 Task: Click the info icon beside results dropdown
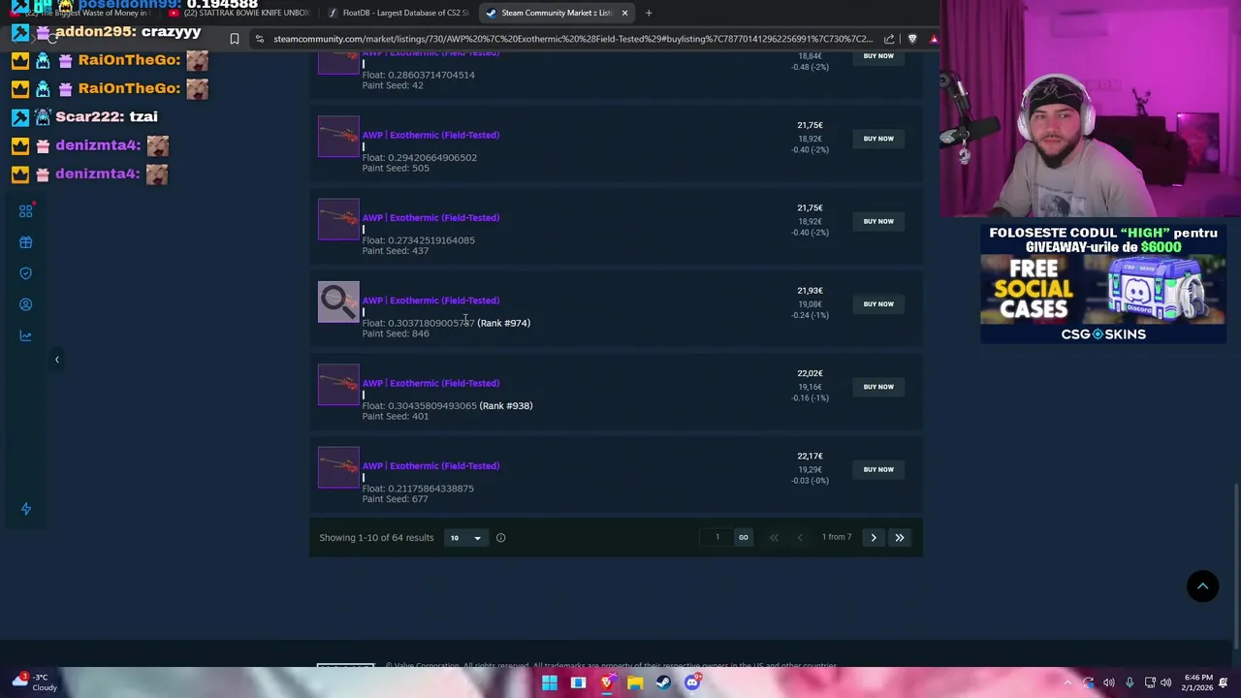(x=500, y=538)
